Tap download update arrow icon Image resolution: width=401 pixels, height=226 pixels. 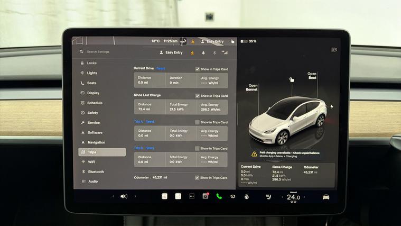pyautogui.click(x=192, y=52)
